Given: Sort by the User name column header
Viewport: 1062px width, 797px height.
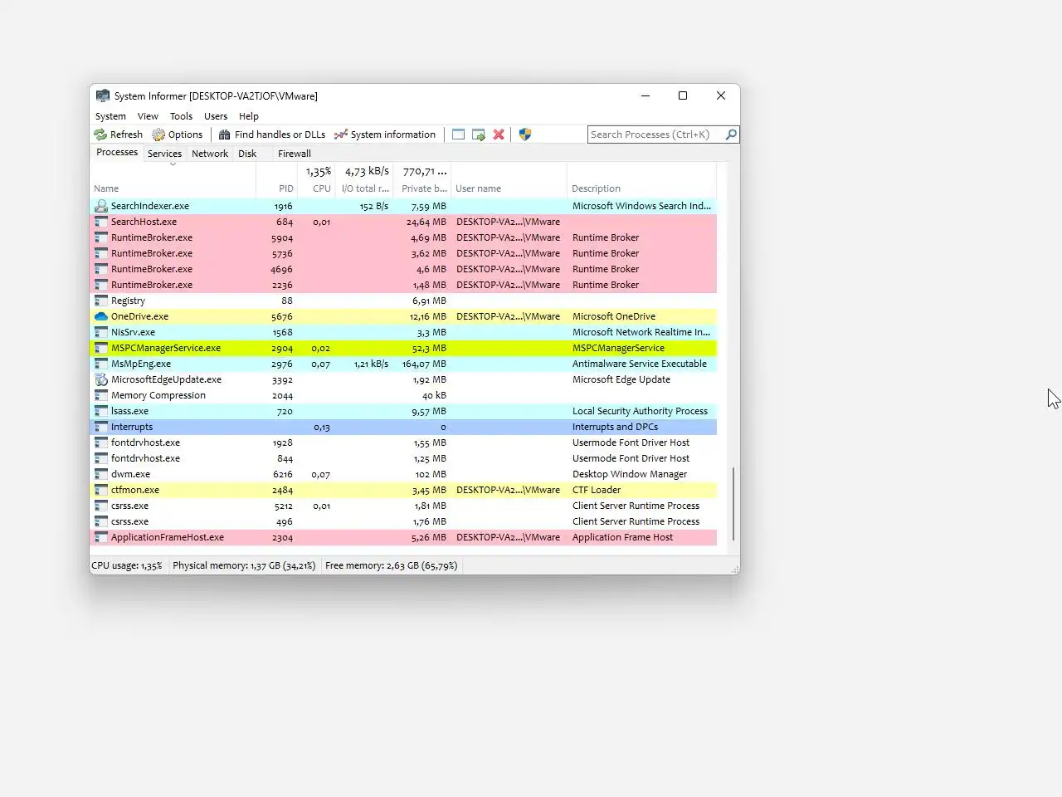Looking at the screenshot, I should [x=509, y=180].
